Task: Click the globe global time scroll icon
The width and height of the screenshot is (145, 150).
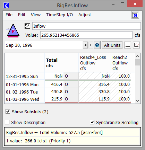Action: point(97,45)
